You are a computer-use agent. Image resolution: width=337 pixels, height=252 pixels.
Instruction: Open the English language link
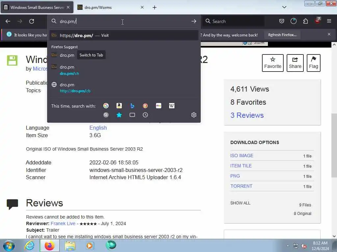98,128
